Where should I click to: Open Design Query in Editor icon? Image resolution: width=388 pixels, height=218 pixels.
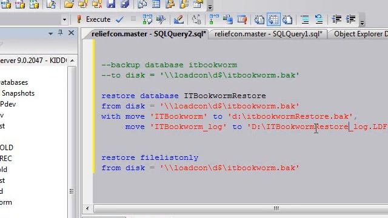(179, 19)
